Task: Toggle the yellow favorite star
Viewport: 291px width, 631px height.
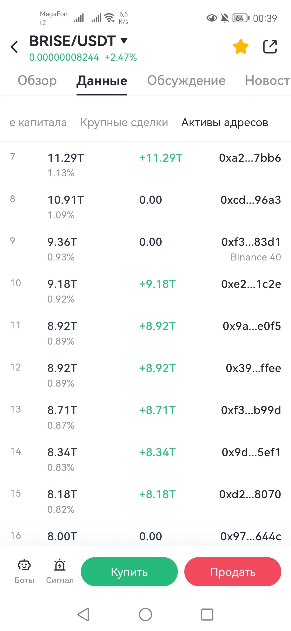Action: tap(241, 46)
